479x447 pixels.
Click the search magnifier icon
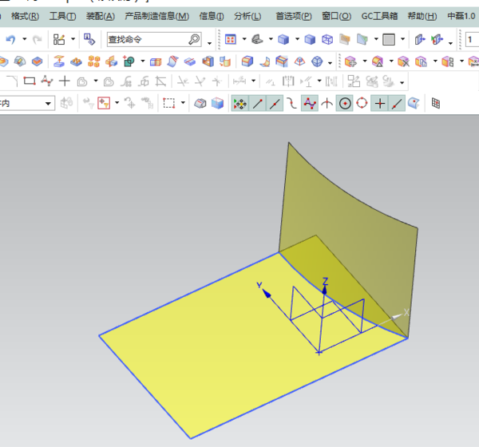[194, 39]
